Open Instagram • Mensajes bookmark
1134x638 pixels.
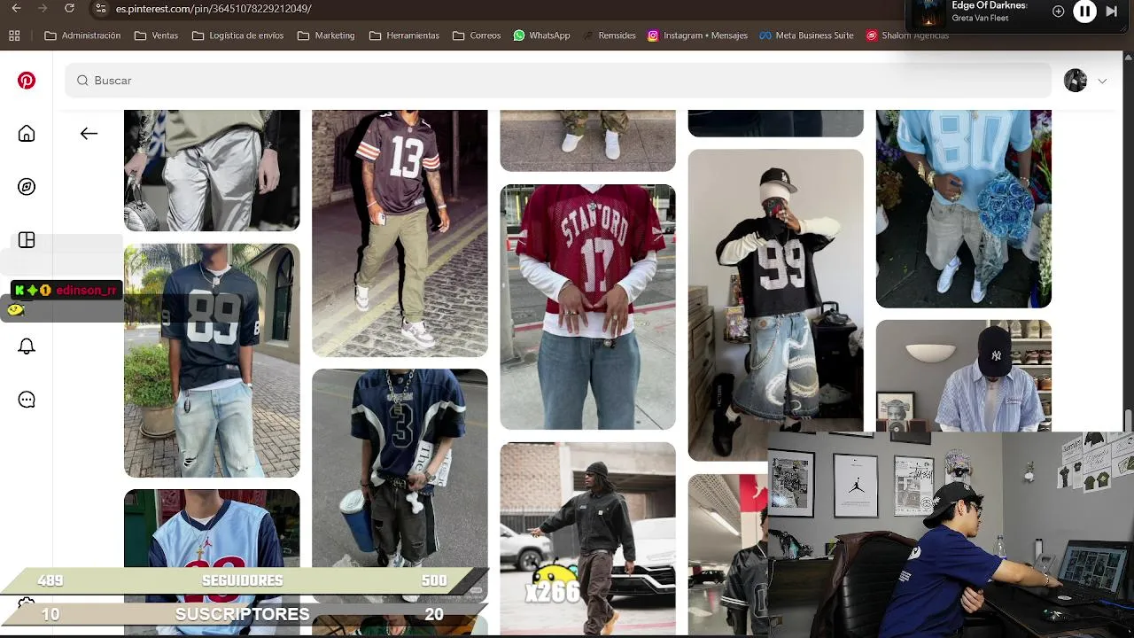pos(697,35)
